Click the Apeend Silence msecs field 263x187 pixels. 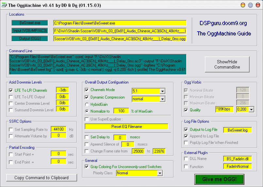click(x=128, y=145)
